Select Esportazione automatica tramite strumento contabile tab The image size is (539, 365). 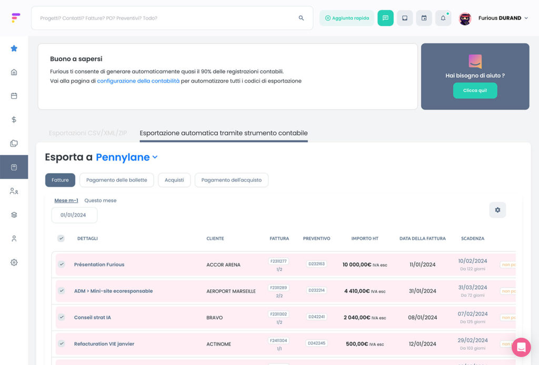[223, 133]
